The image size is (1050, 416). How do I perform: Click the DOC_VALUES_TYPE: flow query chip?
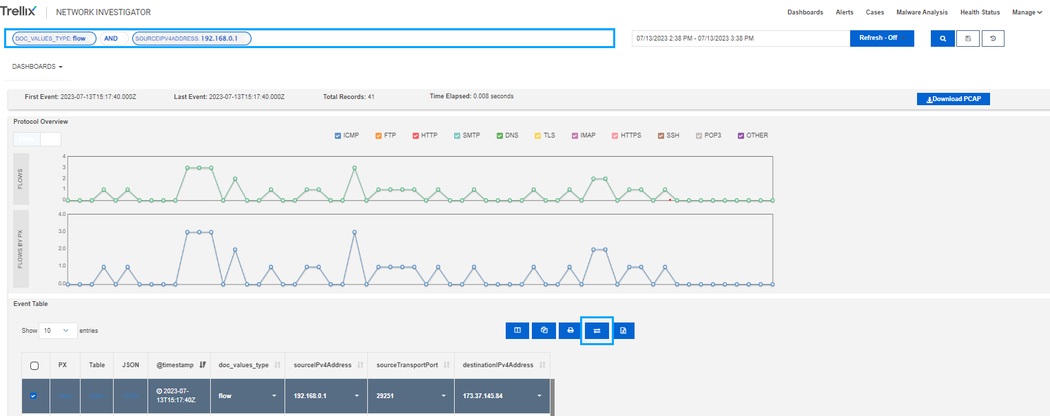(54, 39)
